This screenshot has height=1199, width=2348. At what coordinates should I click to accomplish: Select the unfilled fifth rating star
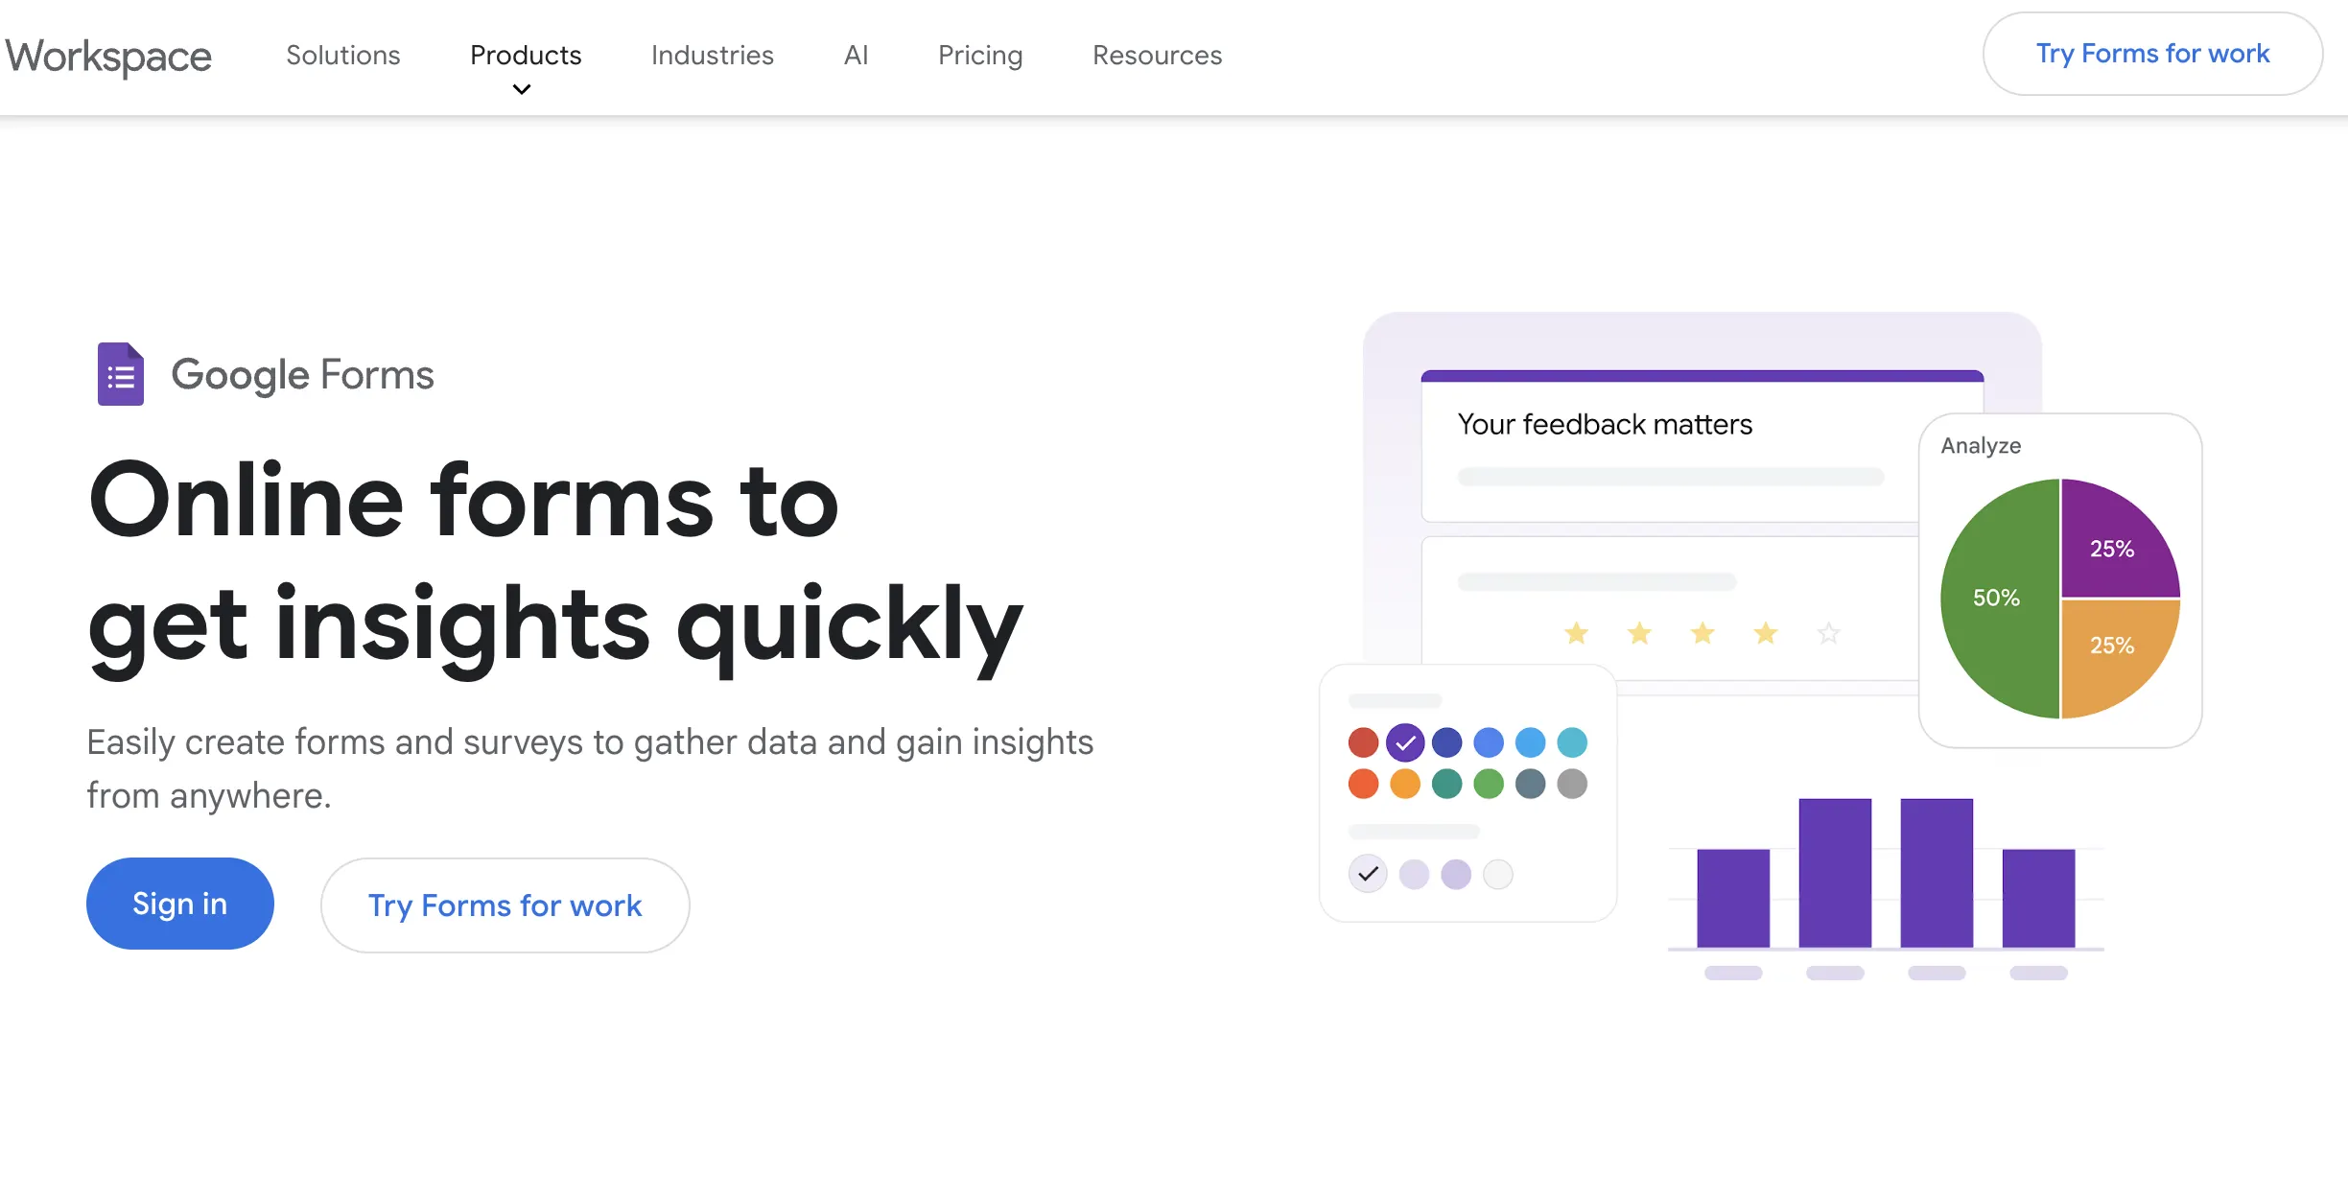[1827, 633]
